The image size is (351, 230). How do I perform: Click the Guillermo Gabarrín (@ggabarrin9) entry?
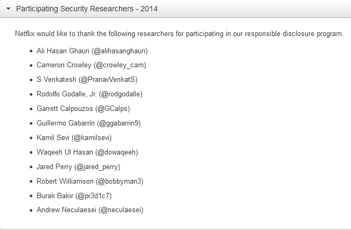(89, 123)
